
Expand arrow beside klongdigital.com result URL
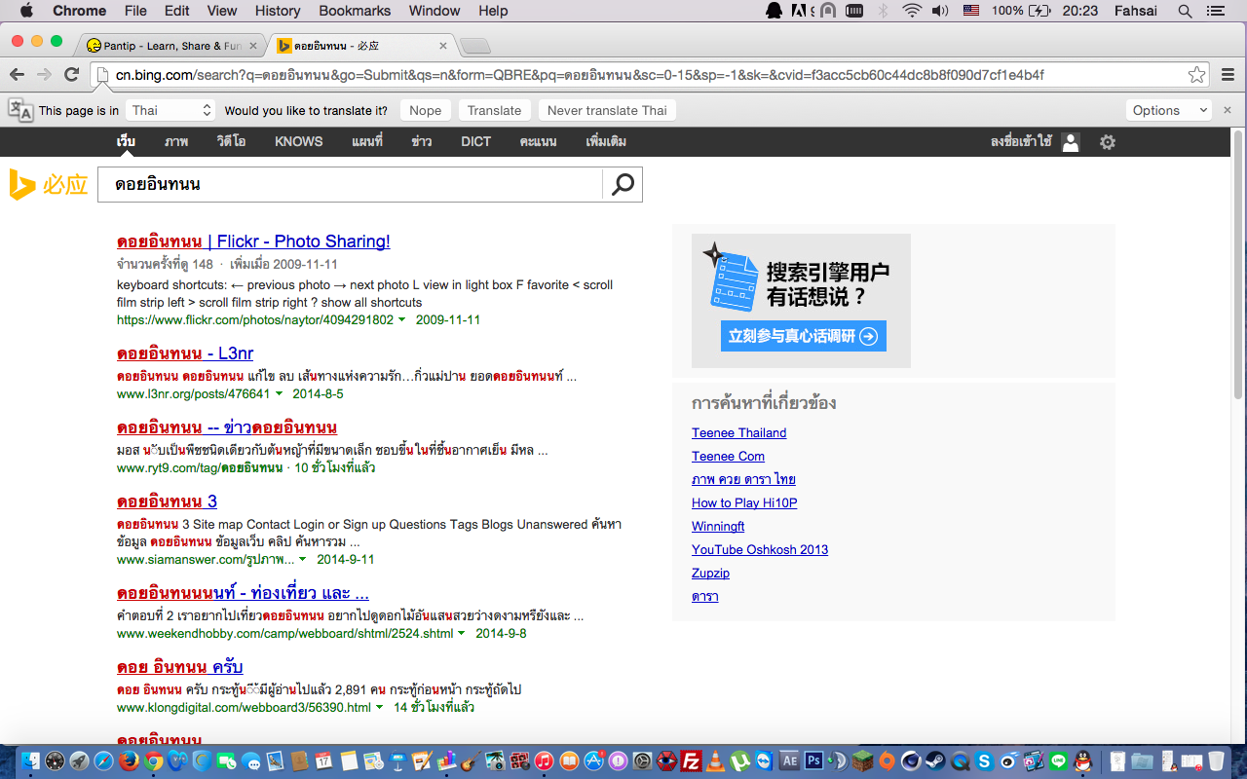coord(379,708)
